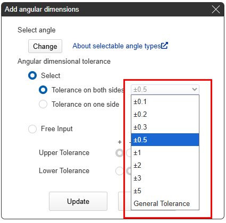
Task: Open the external link icon beside angle types
Action: click(164, 46)
